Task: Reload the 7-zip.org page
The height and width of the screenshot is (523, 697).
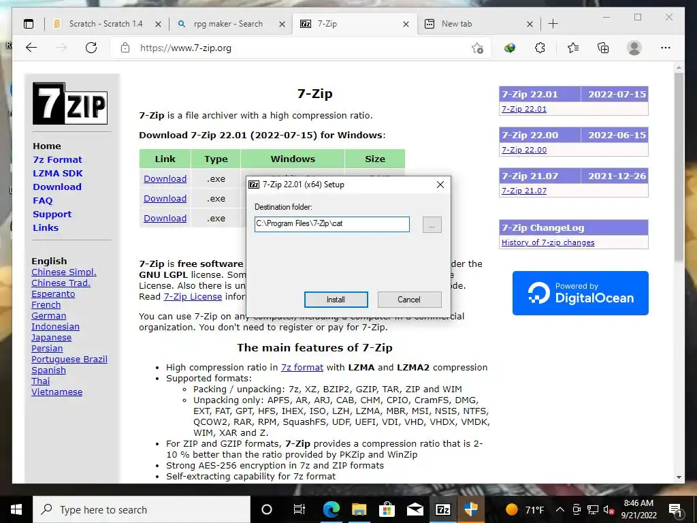Action: pyautogui.click(x=91, y=48)
